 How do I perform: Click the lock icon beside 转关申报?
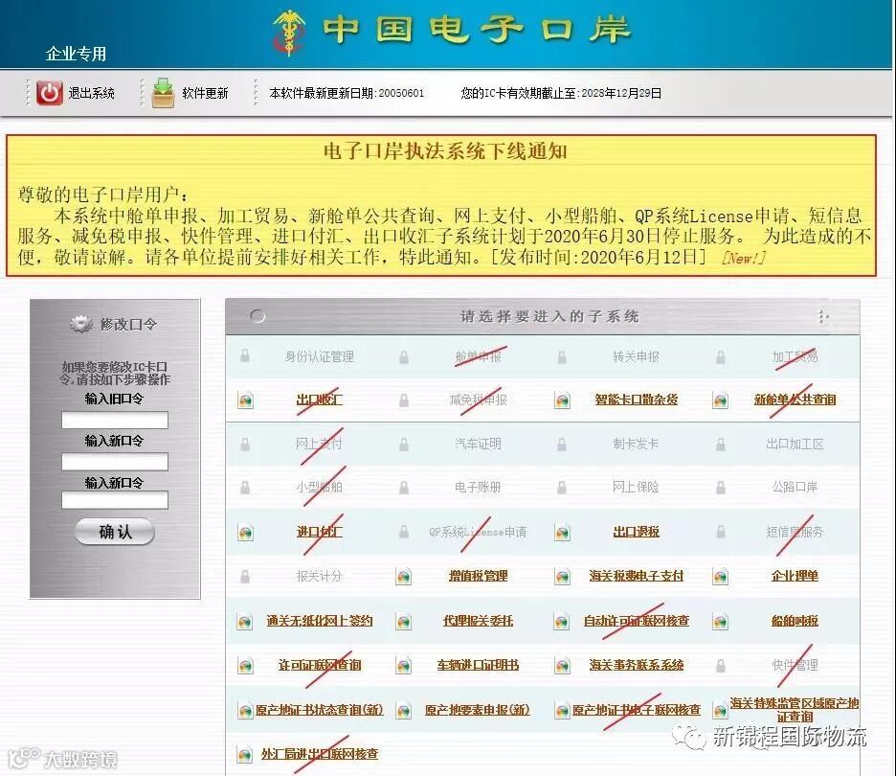[x=562, y=356]
